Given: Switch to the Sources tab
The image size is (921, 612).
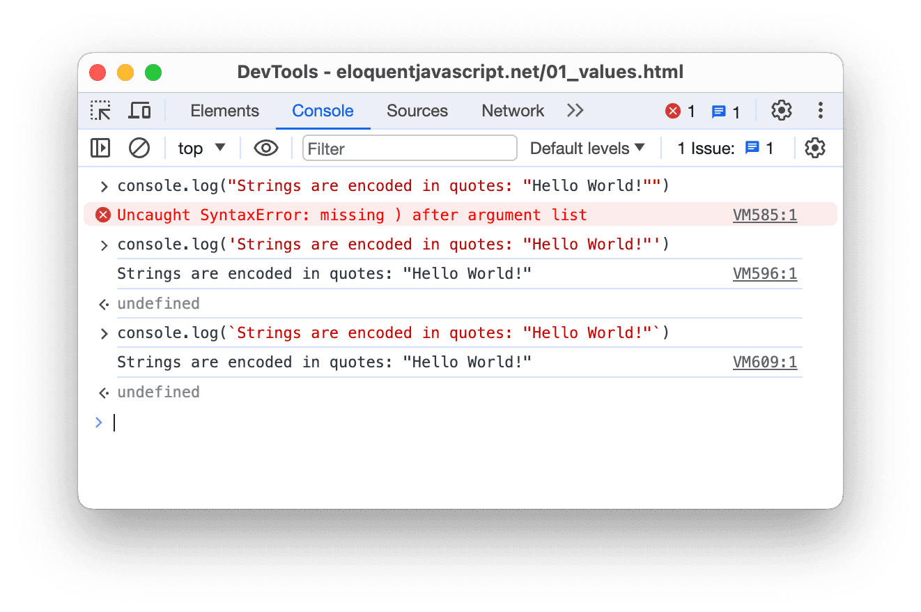Looking at the screenshot, I should tap(417, 111).
